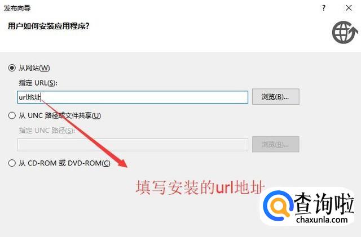Screen dimensions: 361x237
Task: Click the 指定 URL(S): label
Action: 38,83
